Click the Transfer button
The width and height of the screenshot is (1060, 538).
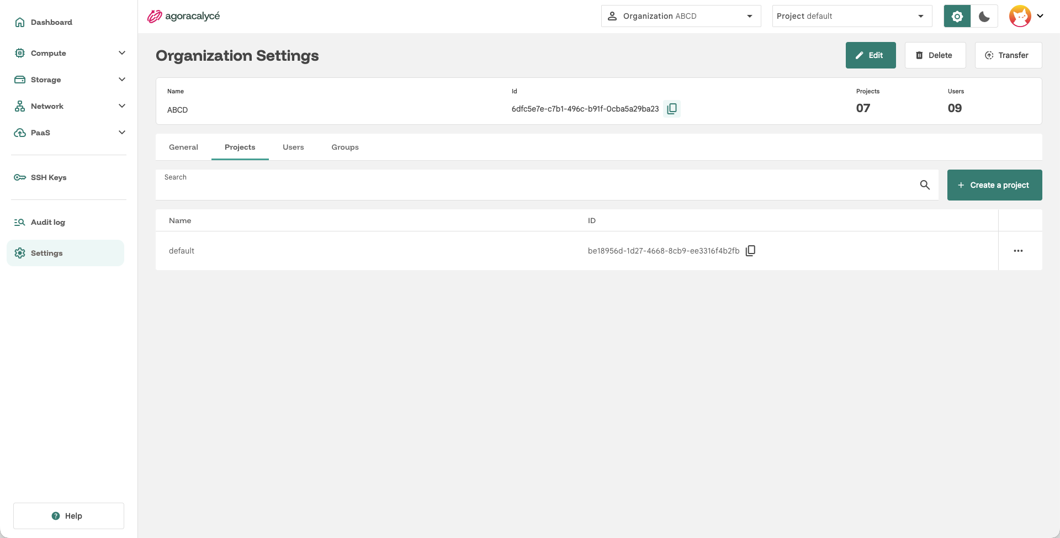pos(1008,55)
